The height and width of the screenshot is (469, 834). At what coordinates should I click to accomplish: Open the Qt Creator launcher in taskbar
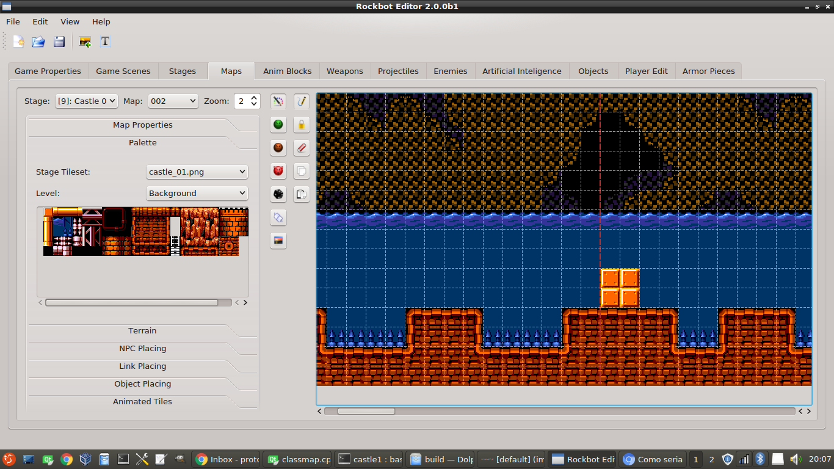pyautogui.click(x=48, y=459)
